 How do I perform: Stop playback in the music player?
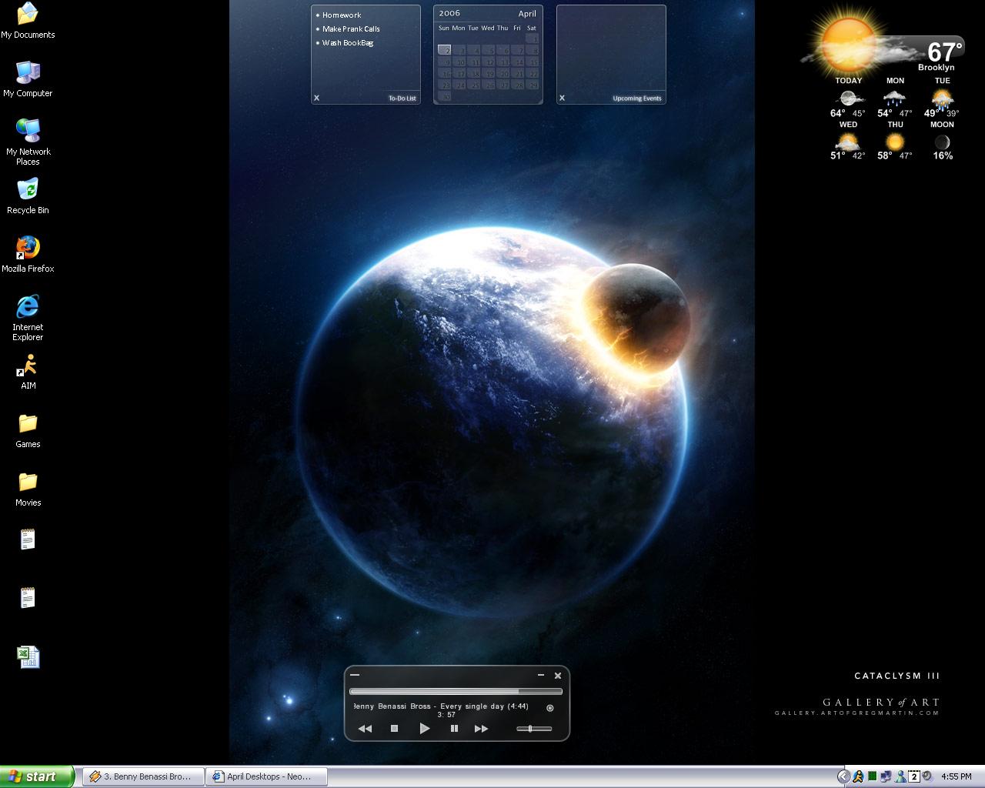pyautogui.click(x=394, y=729)
